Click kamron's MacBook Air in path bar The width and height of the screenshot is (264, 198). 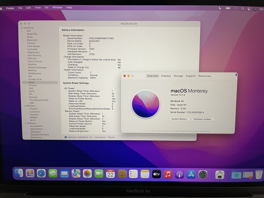80,137
